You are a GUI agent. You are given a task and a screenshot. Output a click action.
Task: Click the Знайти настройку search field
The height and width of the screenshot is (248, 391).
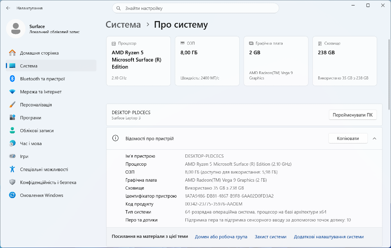pos(195,8)
